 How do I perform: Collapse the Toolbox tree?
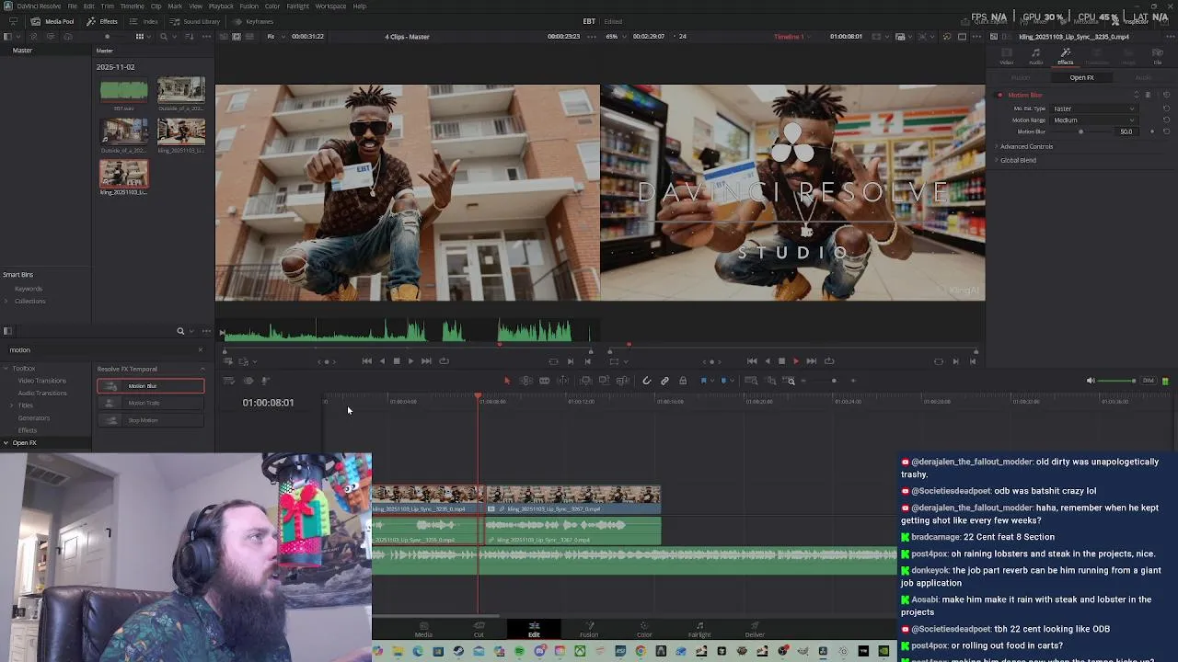[6, 369]
